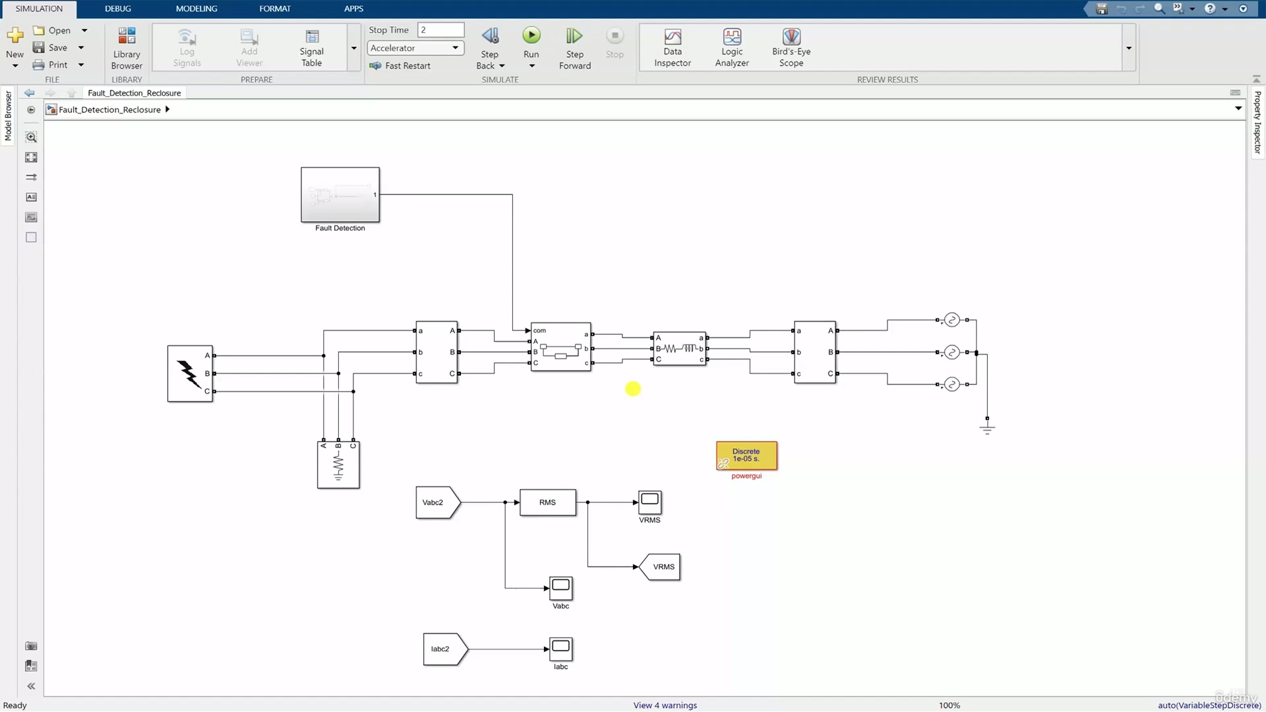The height and width of the screenshot is (712, 1266).
Task: Collapse the left palette with the double chevron
Action: (31, 686)
